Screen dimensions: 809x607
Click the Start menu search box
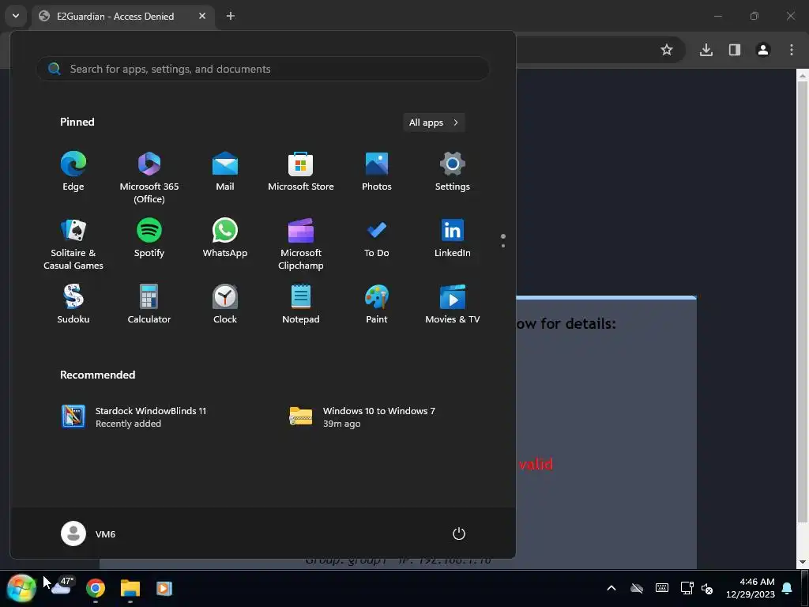click(x=262, y=69)
